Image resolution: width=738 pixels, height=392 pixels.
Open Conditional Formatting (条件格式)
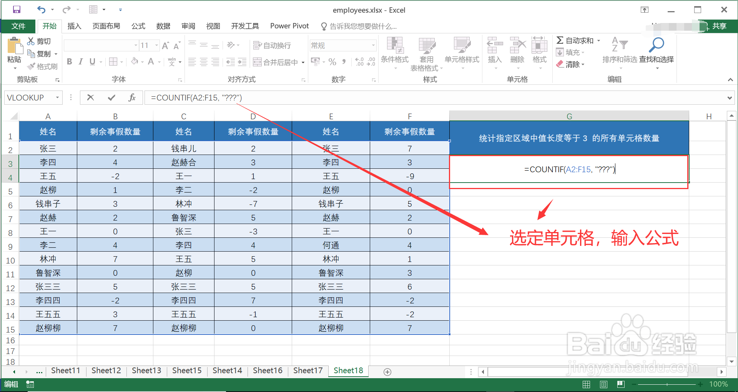coord(394,54)
